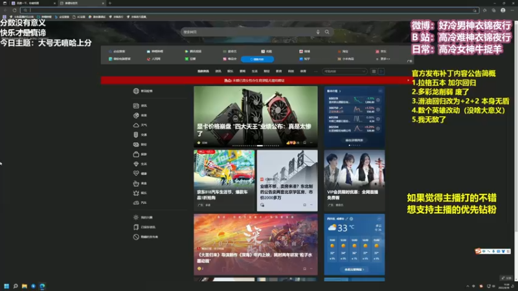Click the microphone voice search icon
The height and width of the screenshot is (291, 518).
[318, 32]
